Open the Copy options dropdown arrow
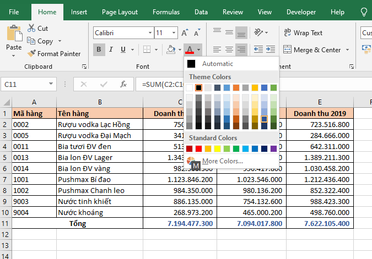 point(60,41)
